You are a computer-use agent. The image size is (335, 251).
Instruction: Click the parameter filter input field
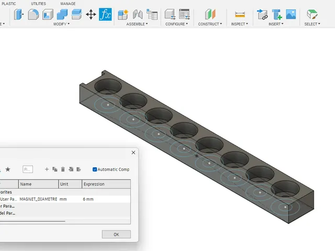coord(28,169)
